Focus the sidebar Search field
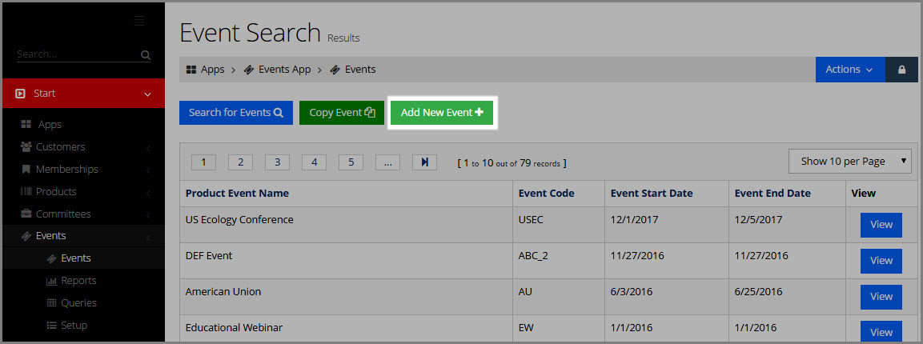The width and height of the screenshot is (923, 344). (x=78, y=54)
